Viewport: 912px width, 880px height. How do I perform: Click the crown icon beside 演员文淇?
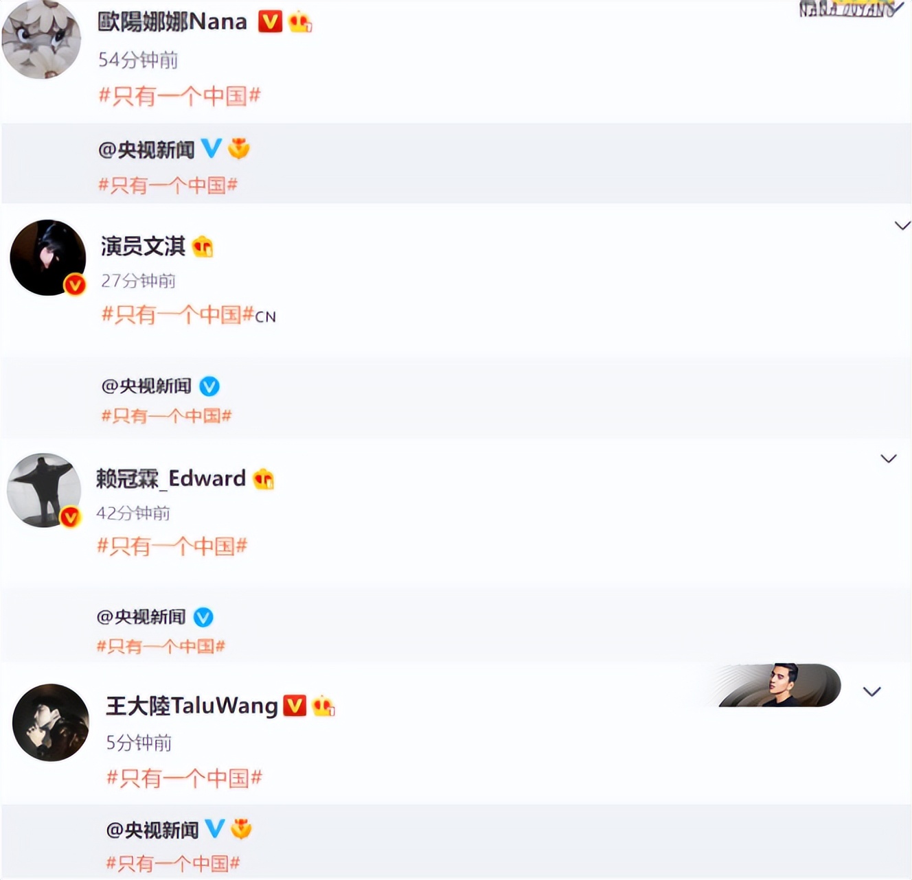pyautogui.click(x=203, y=246)
